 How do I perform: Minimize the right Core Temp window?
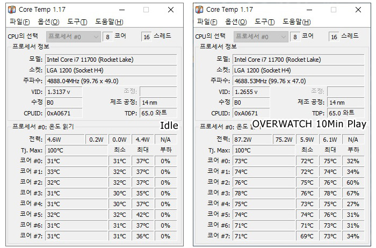[309, 10]
